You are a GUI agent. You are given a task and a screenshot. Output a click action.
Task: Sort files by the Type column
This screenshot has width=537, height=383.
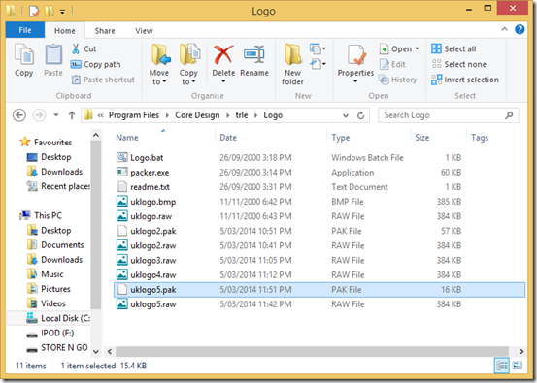[341, 138]
